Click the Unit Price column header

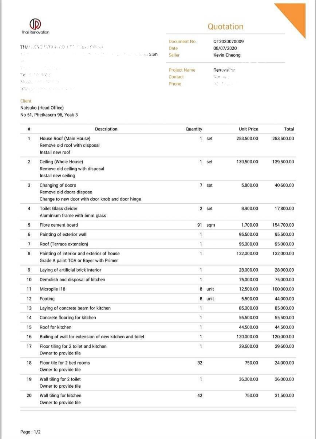click(248, 129)
